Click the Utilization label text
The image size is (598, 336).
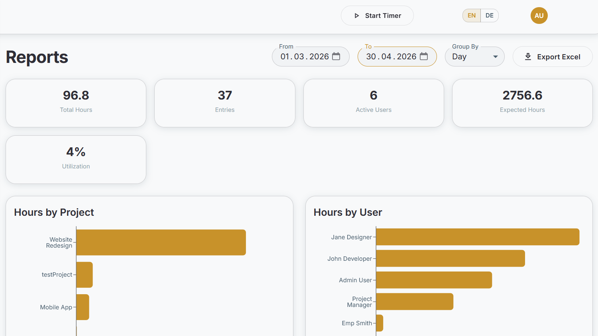76,166
